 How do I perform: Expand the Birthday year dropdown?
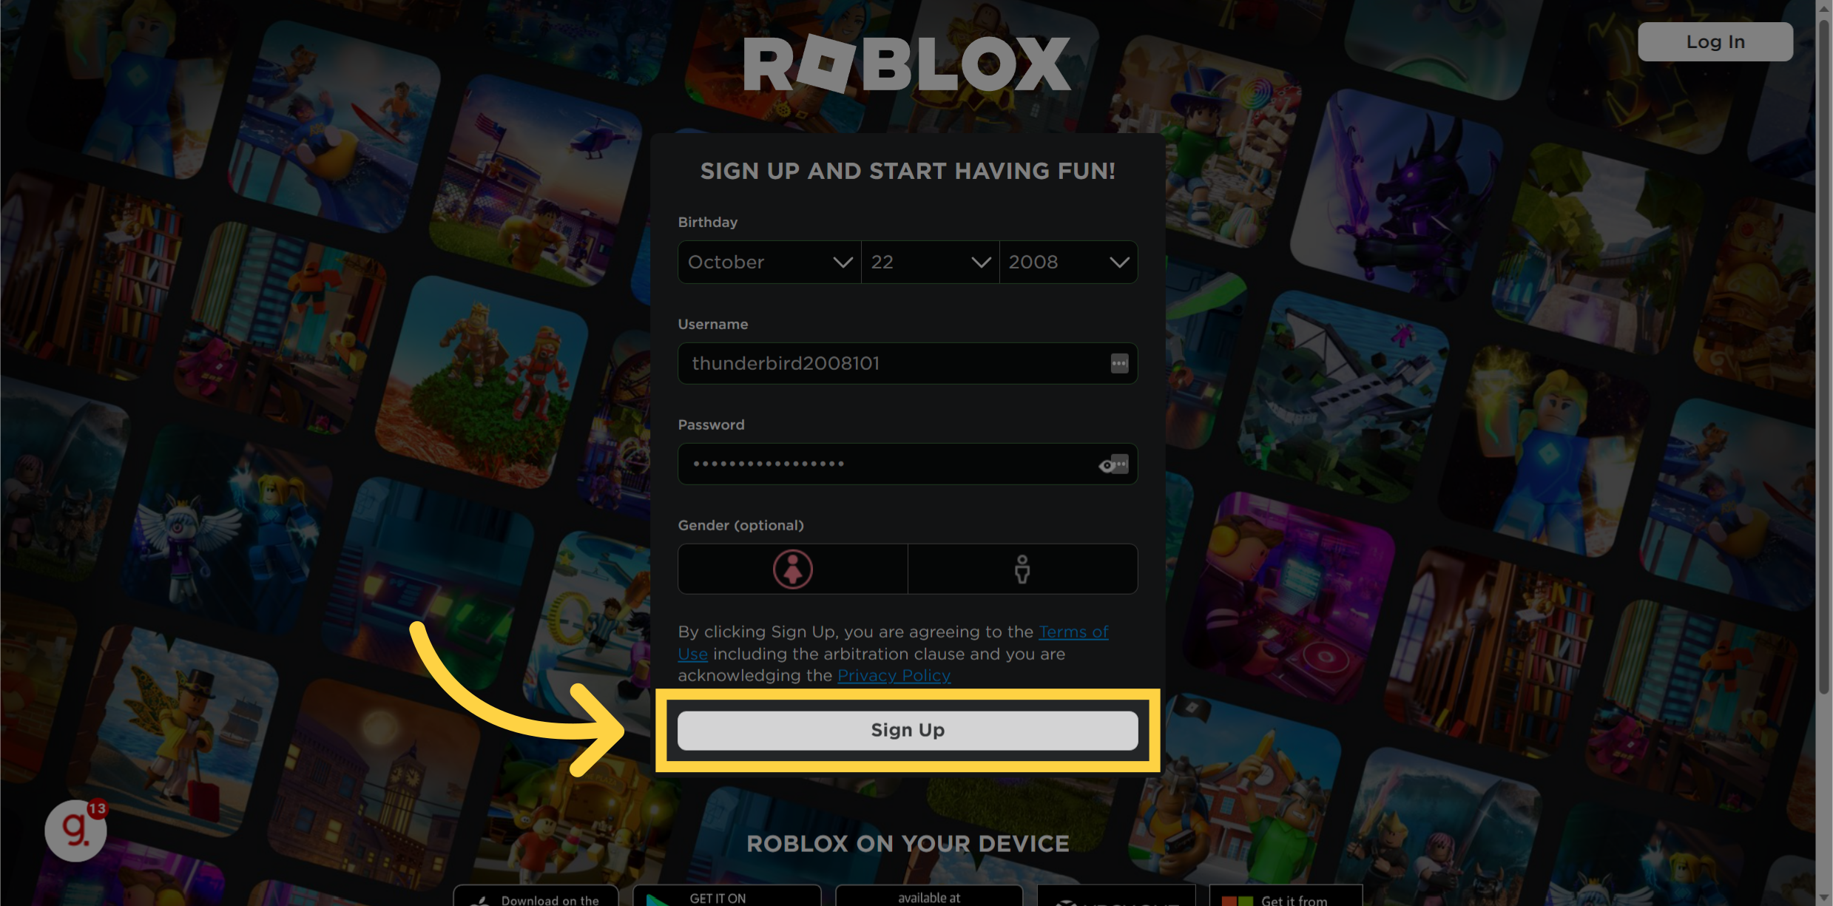(x=1066, y=260)
